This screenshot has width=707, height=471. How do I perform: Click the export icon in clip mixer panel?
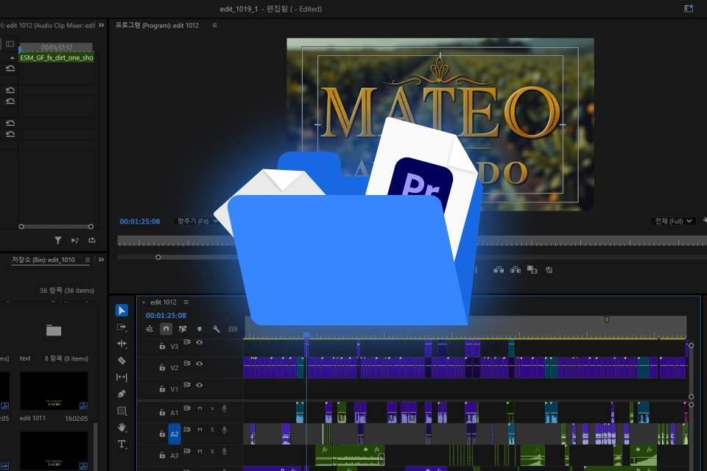click(92, 240)
